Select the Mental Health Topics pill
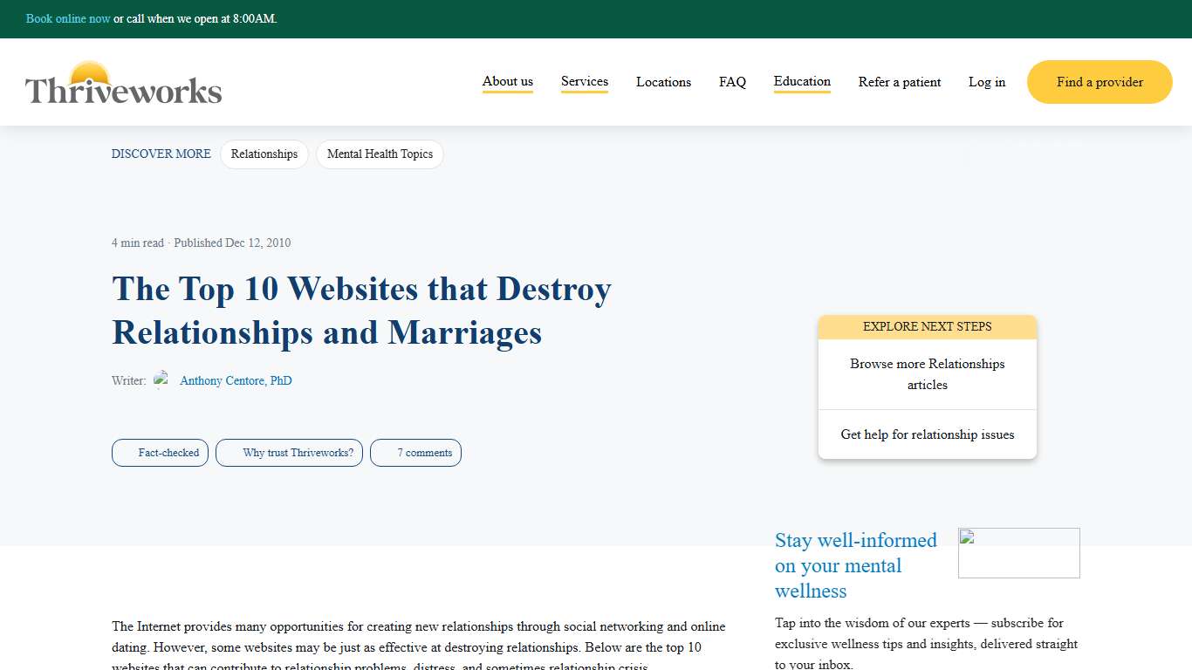1192x670 pixels. [380, 154]
